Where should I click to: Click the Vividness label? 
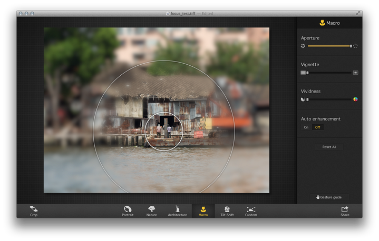click(x=310, y=92)
